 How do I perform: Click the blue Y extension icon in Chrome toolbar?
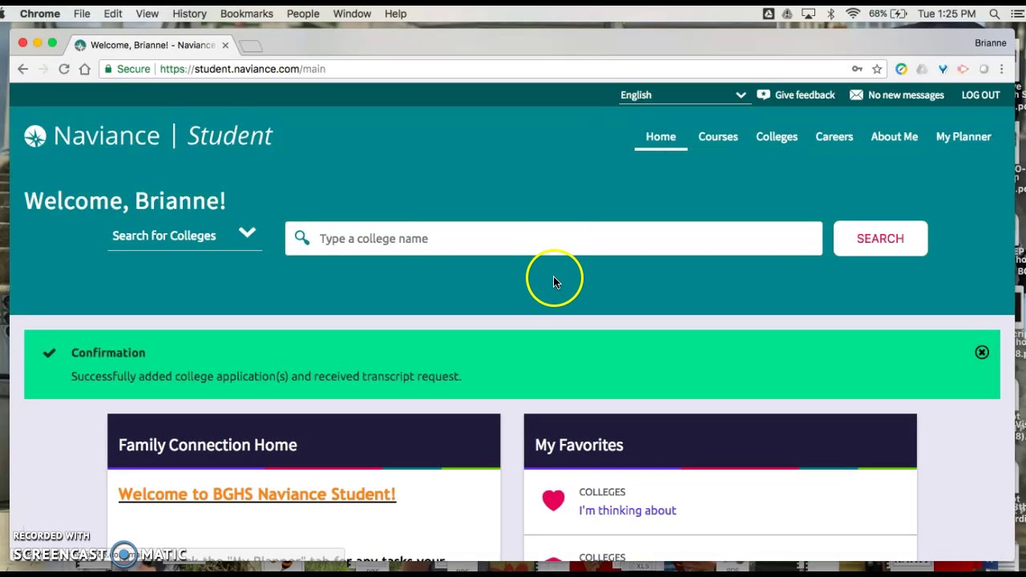(x=943, y=69)
